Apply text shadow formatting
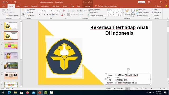The image size is (169, 95). [48, 15]
